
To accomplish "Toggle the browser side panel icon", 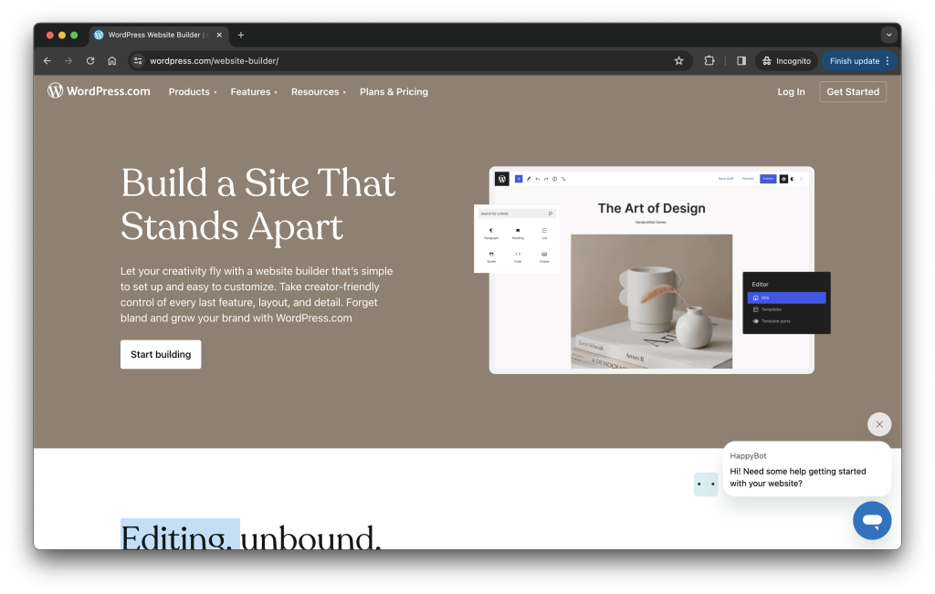I will click(x=741, y=61).
